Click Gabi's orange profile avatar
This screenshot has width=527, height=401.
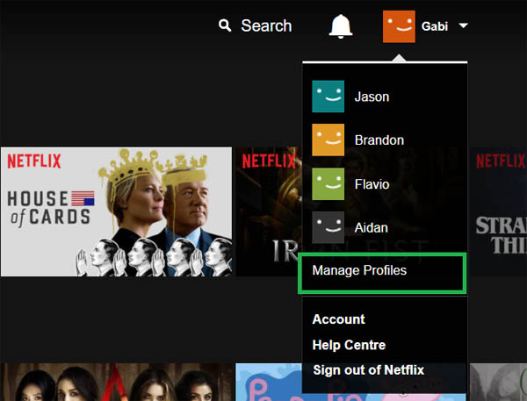pyautogui.click(x=399, y=26)
